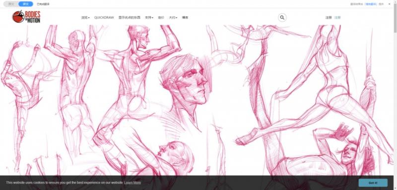
Task: Close the translation bar with the X
Action: [390, 4]
